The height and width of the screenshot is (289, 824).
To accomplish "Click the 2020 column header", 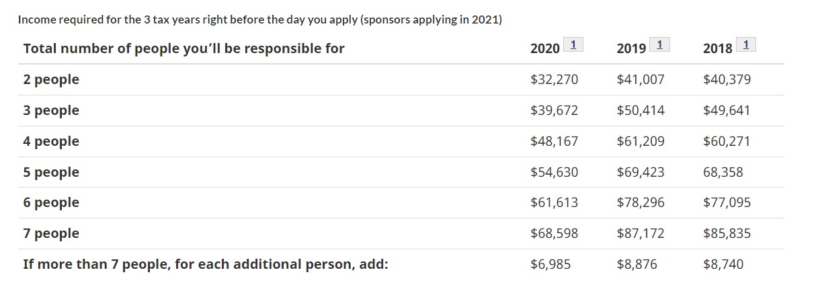I will click(x=545, y=48).
